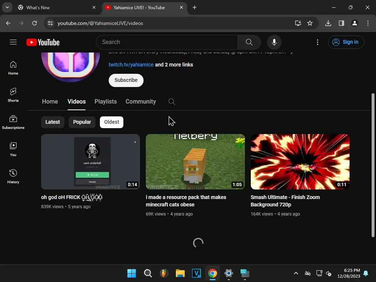This screenshot has width=376, height=282.
Task: Open Windows taskbar search
Action: (148, 273)
